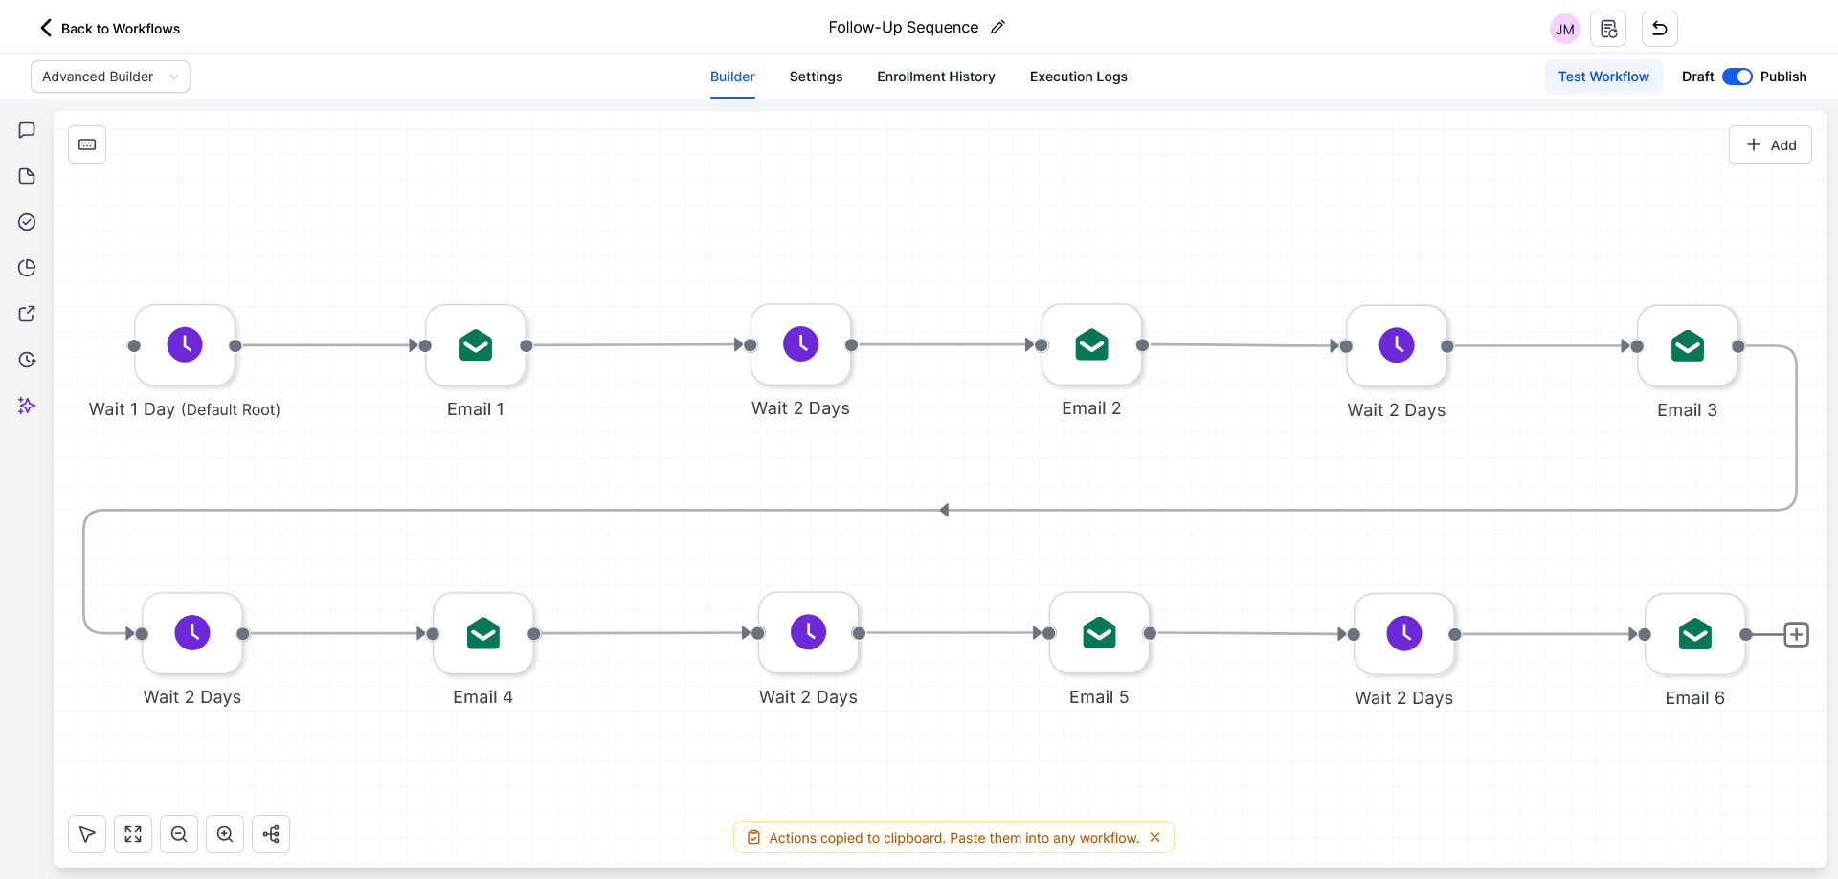Open the Advanced Builder dropdown
Screen dimensions: 1838x879
click(110, 77)
